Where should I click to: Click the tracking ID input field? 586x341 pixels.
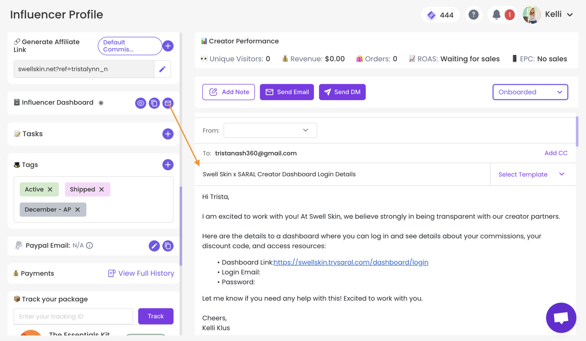(73, 316)
